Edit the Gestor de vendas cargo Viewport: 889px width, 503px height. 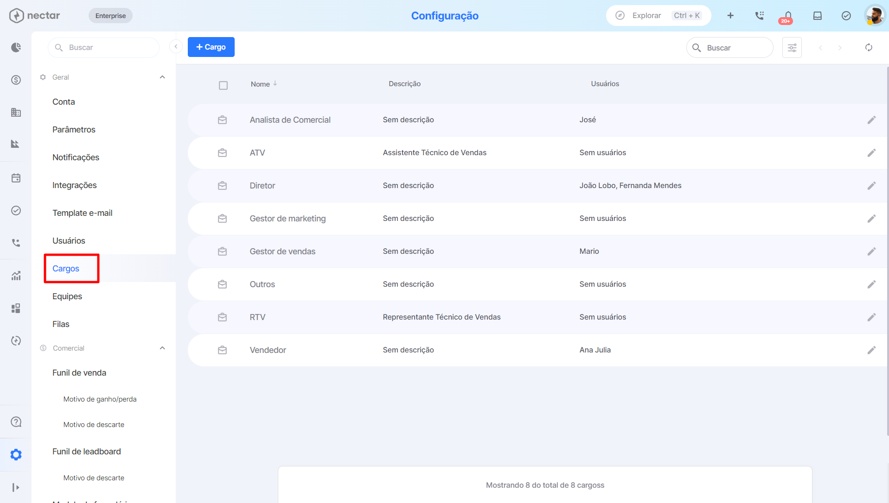click(871, 251)
